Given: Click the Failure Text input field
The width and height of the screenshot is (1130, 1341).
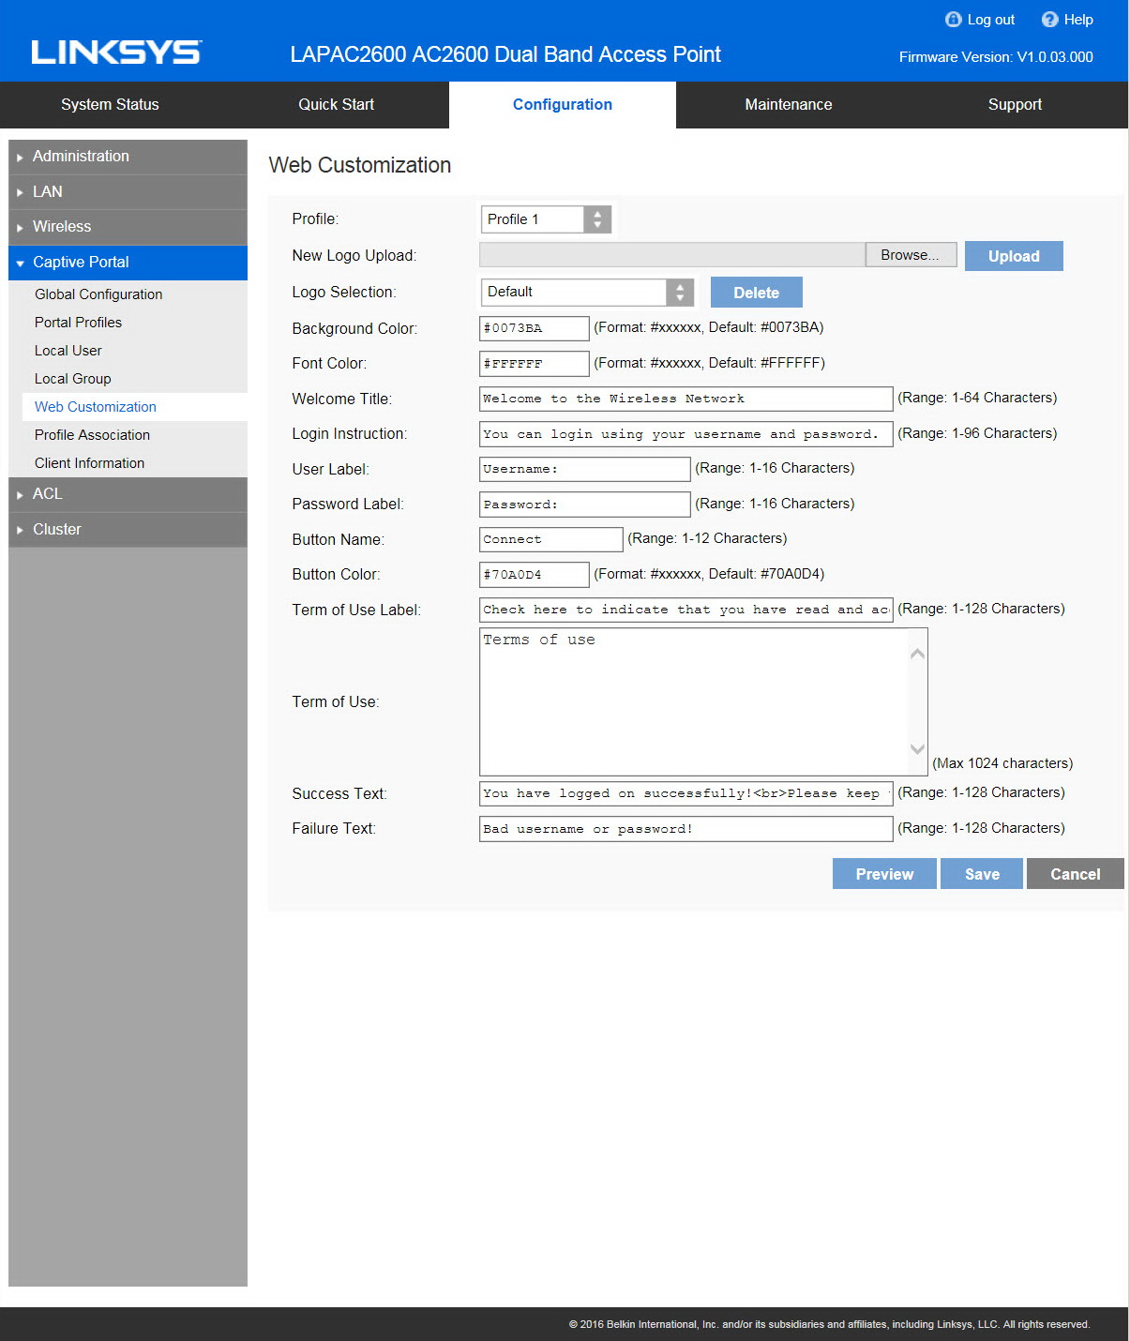Looking at the screenshot, I should coord(686,829).
